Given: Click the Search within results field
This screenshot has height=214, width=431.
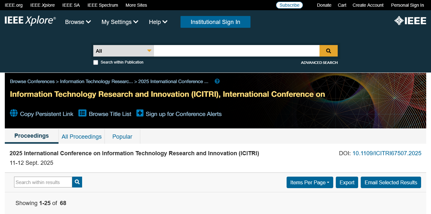Looking at the screenshot, I should pos(43,182).
